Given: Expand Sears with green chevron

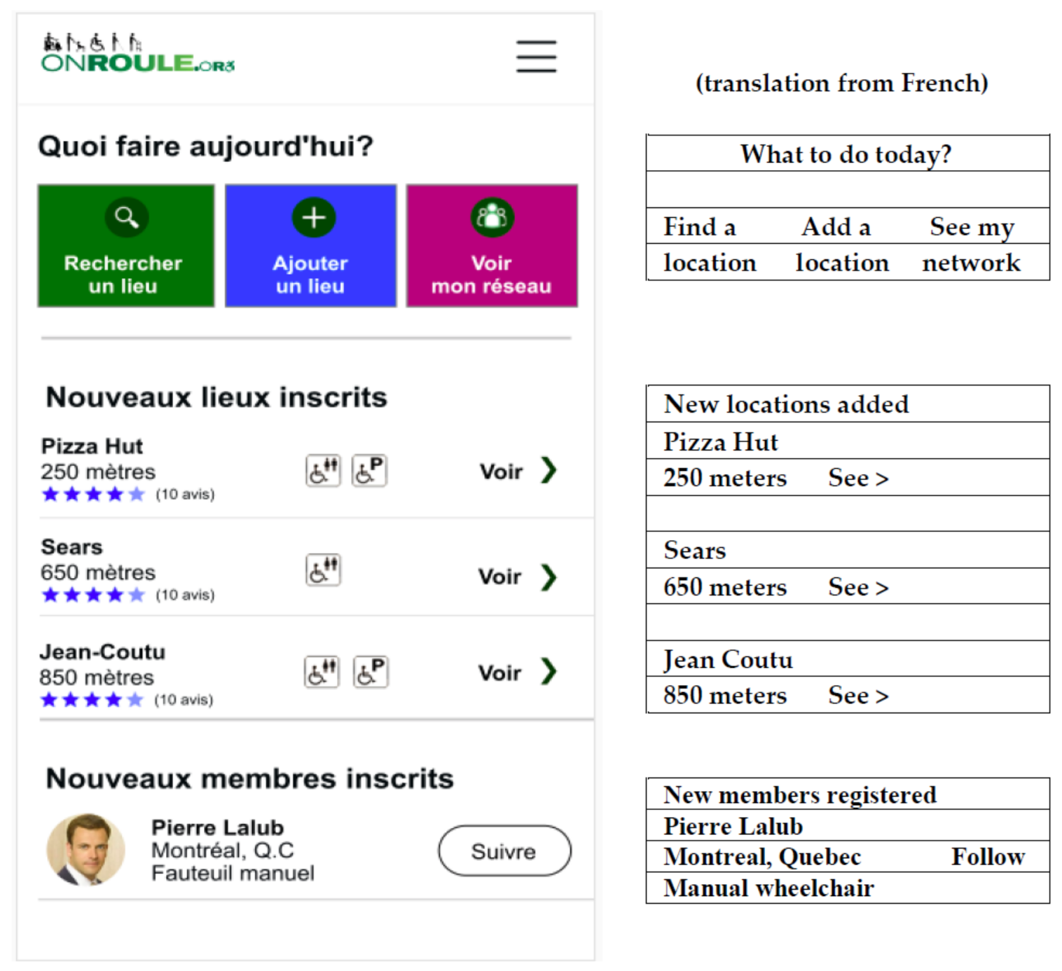Looking at the screenshot, I should tap(549, 577).
